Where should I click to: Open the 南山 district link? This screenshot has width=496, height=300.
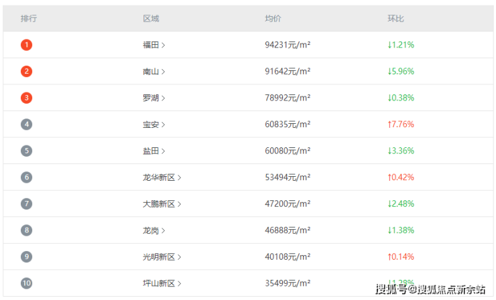[x=153, y=71]
